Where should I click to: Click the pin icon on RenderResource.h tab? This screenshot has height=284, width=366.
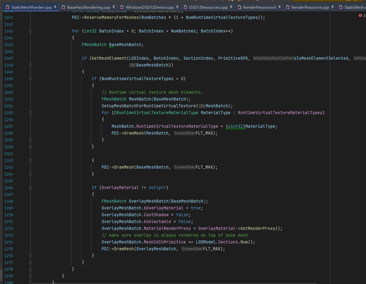(x=280, y=7)
